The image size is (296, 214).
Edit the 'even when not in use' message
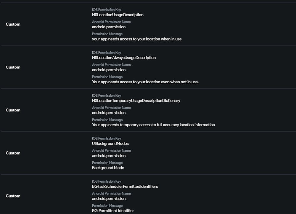click(145, 82)
